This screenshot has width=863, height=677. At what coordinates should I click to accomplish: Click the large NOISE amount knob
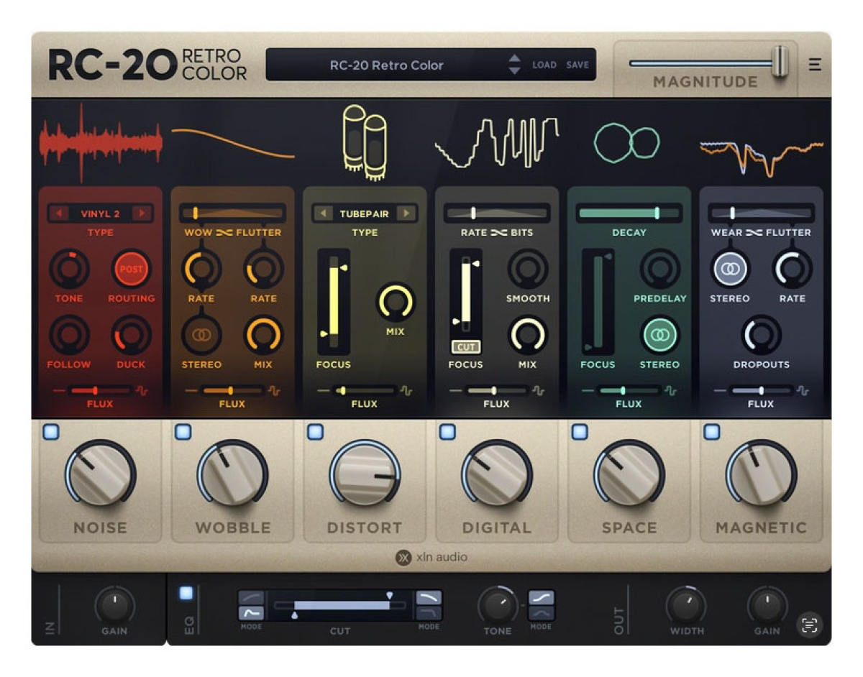(101, 476)
